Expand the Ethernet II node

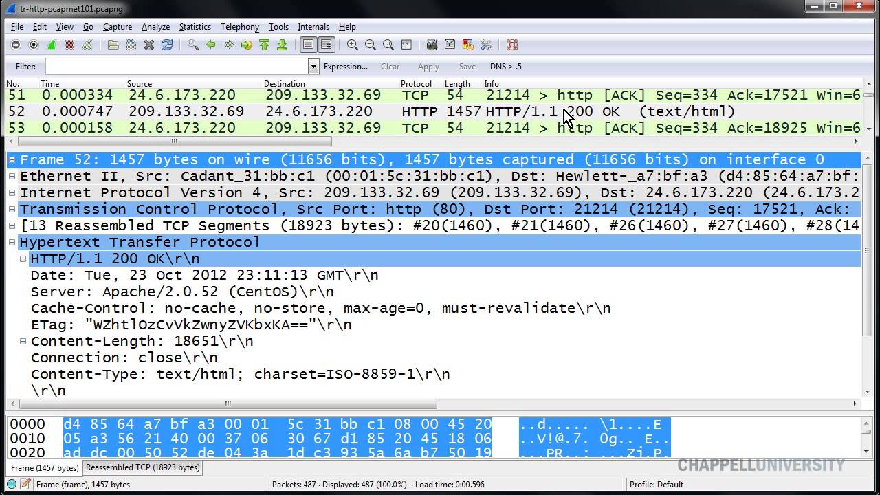click(x=12, y=176)
